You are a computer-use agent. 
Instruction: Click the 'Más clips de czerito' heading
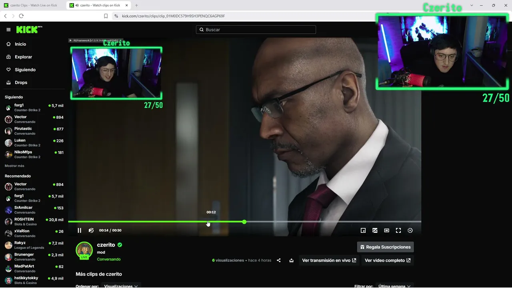point(99,274)
